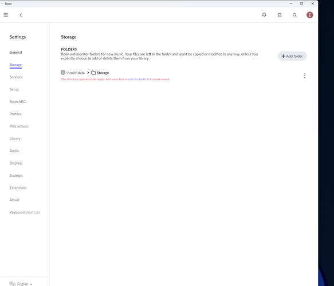Go back using the arrow icon
Screen dimensions: 334x286
pos(21,15)
